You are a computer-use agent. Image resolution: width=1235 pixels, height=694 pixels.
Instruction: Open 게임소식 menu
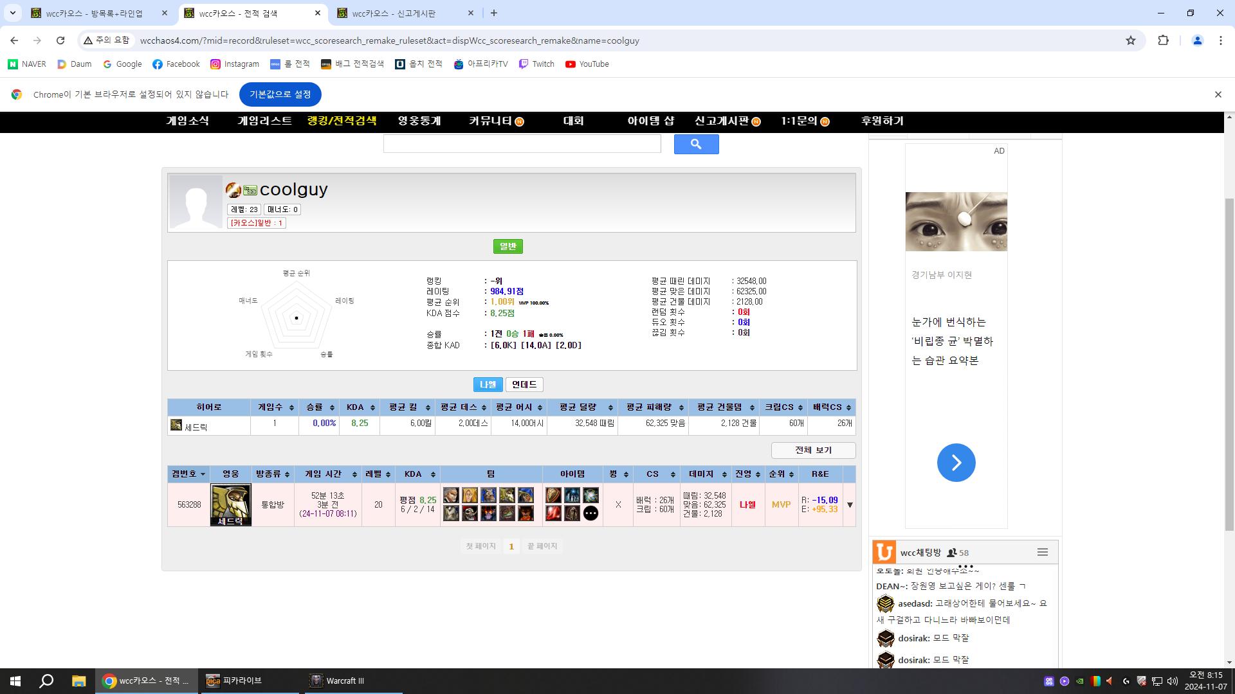[187, 121]
